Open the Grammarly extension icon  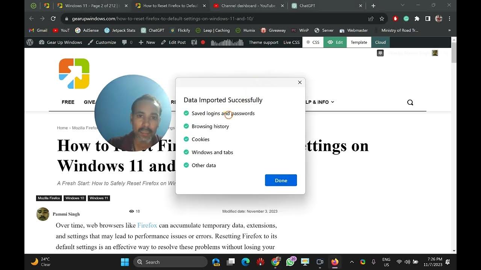(406, 18)
